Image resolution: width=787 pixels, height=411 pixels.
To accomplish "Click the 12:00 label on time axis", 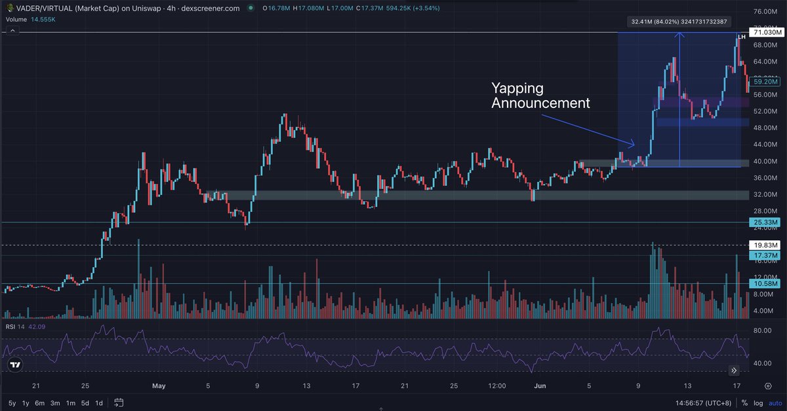I will (x=498, y=386).
